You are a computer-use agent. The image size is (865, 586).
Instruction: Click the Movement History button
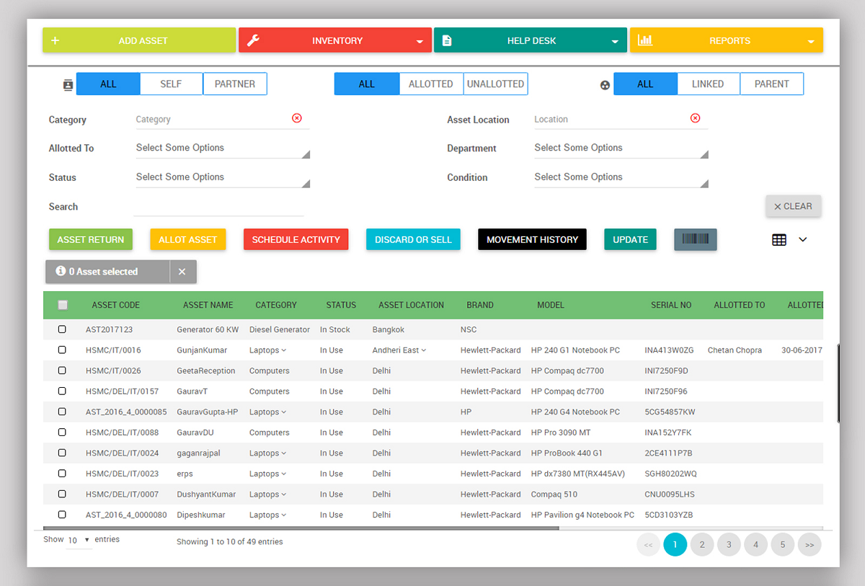click(532, 239)
